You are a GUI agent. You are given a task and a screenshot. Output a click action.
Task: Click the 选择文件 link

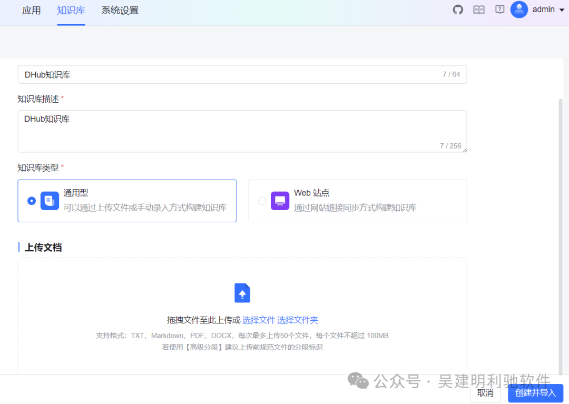tap(259, 320)
